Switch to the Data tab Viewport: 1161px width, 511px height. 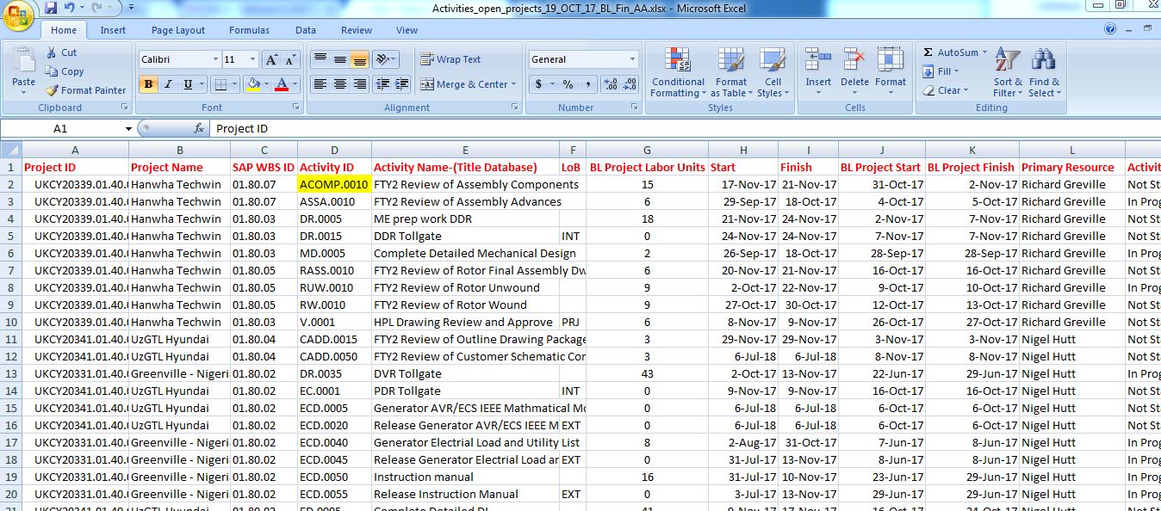pyautogui.click(x=306, y=30)
